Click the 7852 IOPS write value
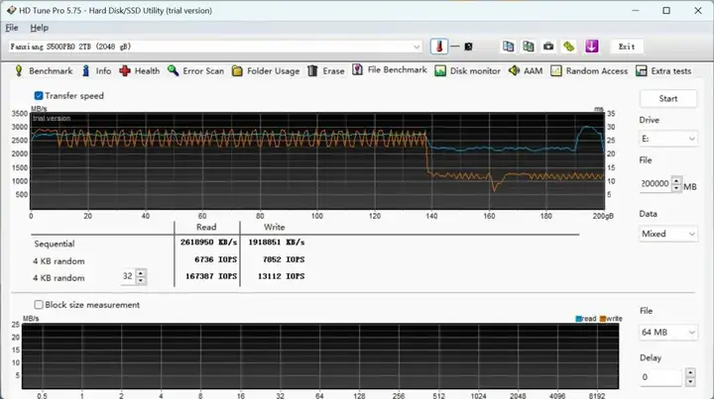The image size is (714, 399). [x=284, y=259]
